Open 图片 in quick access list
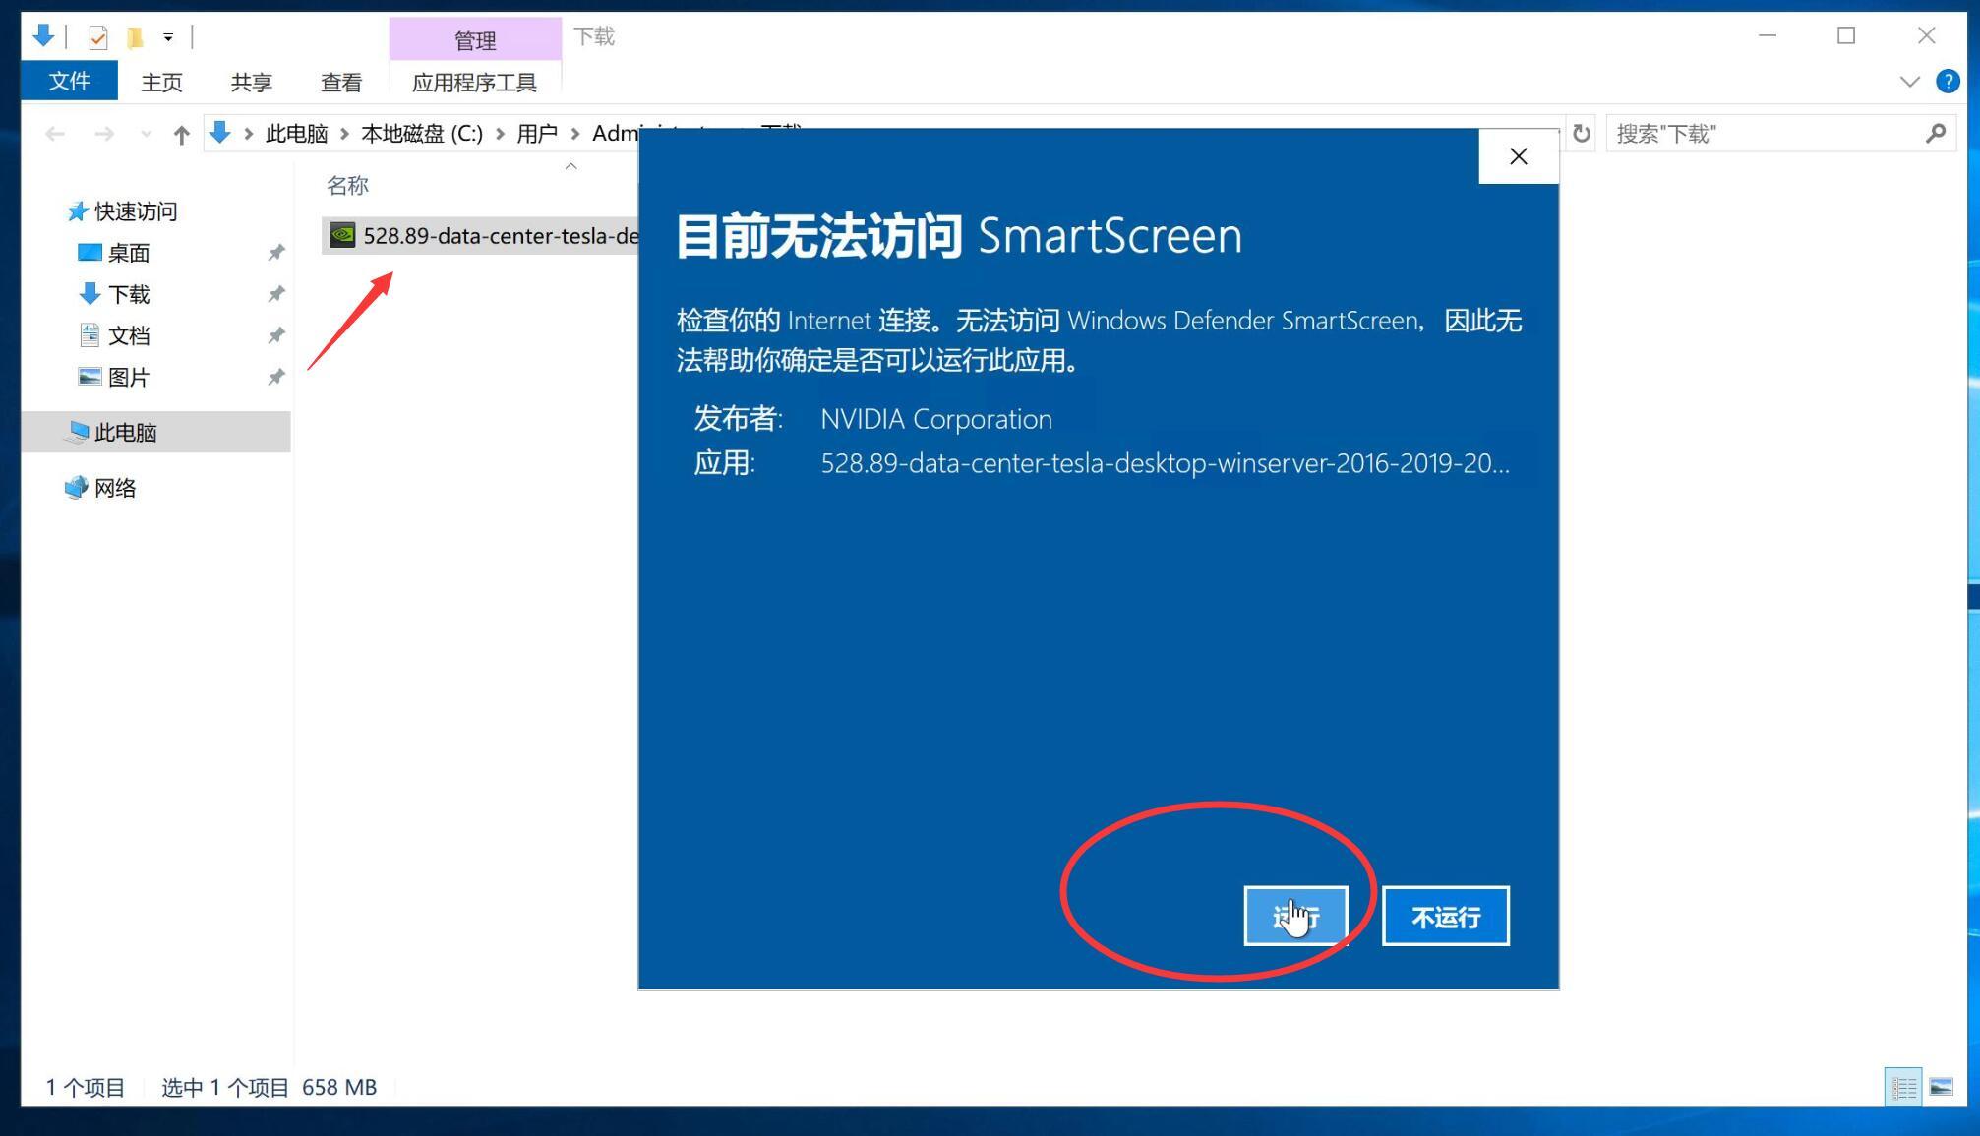The image size is (1980, 1136). pos(128,377)
